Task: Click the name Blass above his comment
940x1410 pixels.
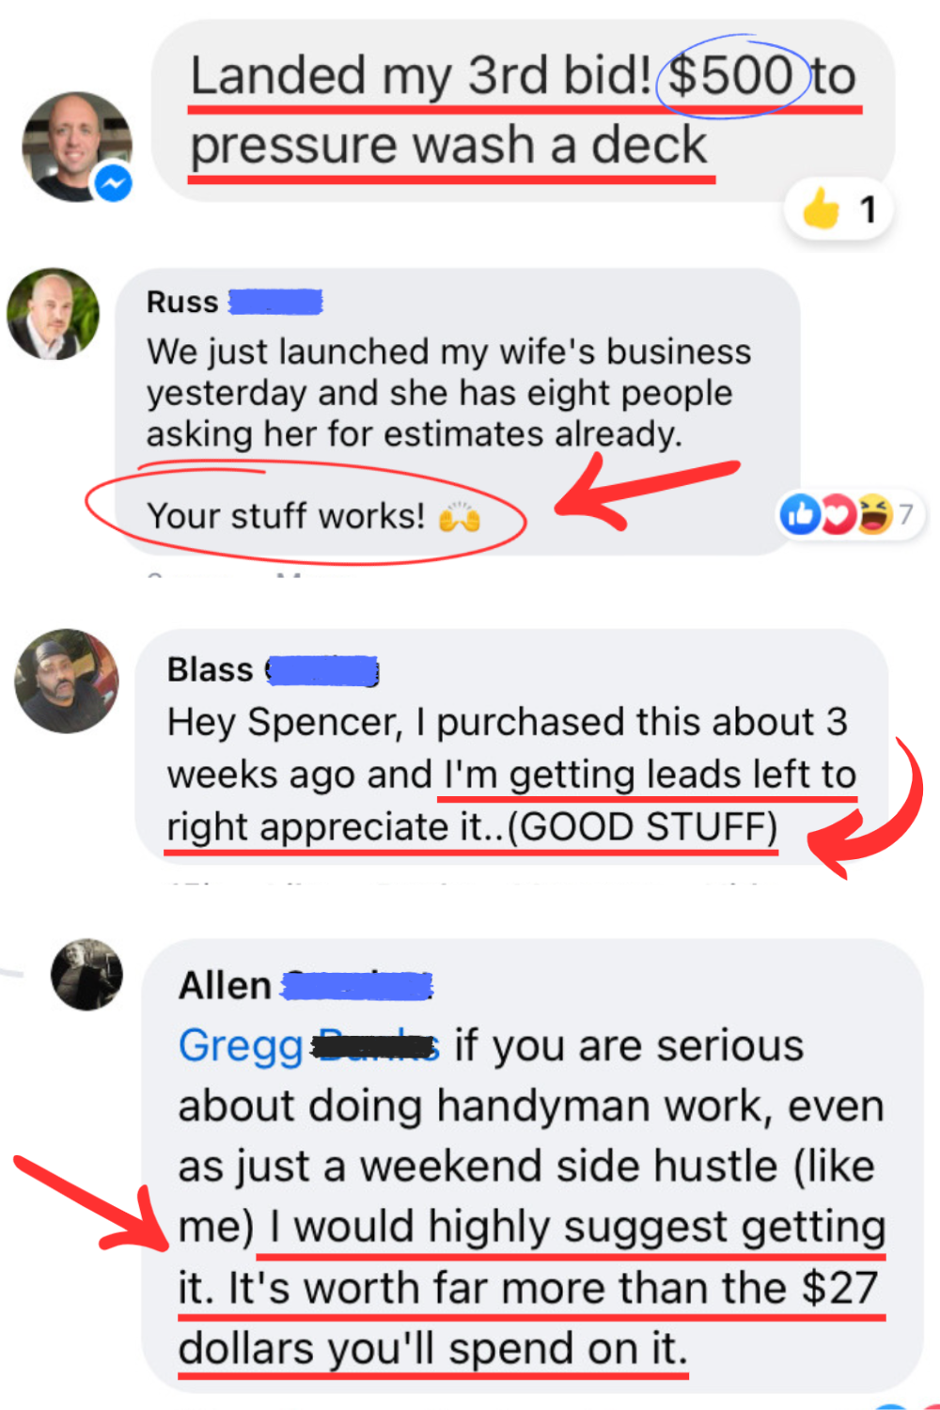Action: click(211, 669)
